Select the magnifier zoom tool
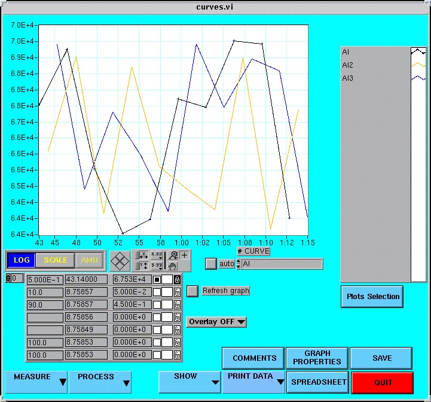 173,255
